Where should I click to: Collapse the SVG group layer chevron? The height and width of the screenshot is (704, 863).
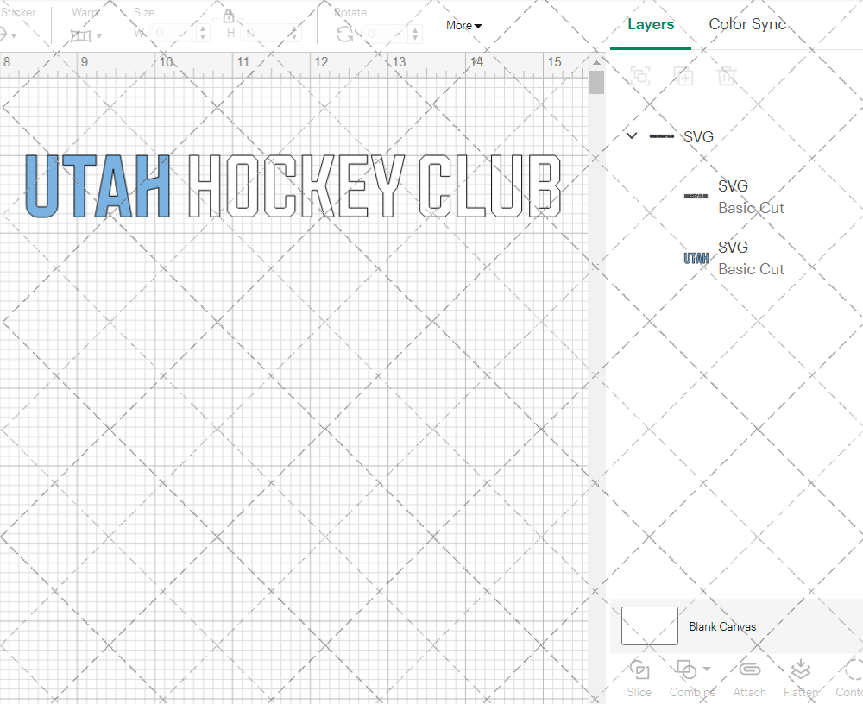point(632,135)
